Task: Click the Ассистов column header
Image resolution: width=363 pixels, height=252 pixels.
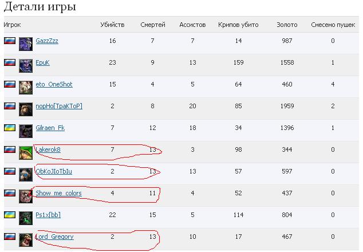Action: (192, 25)
